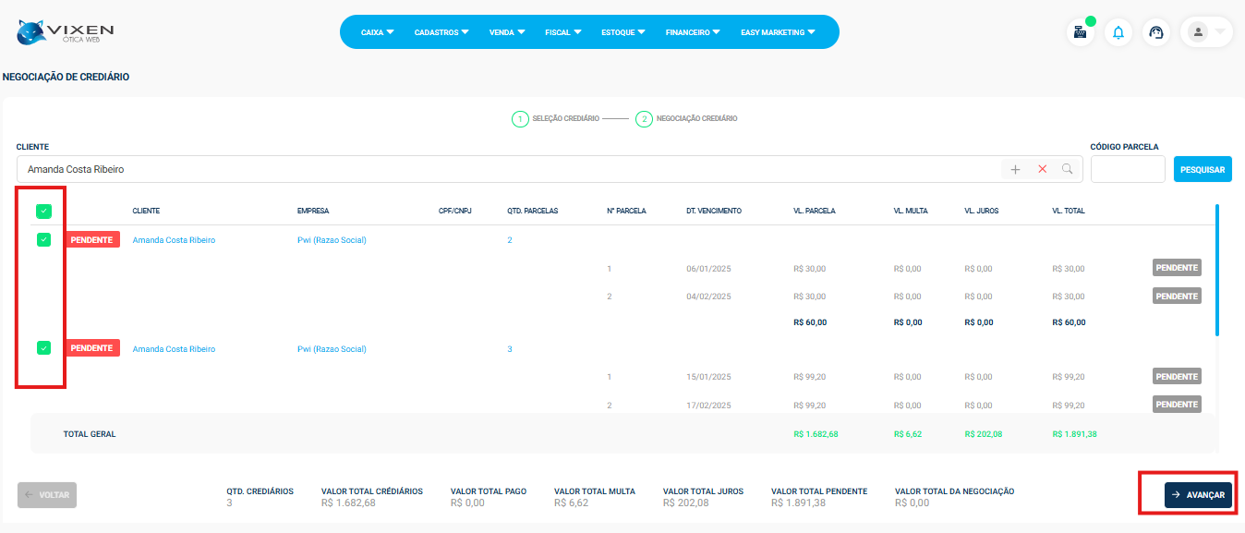Image resolution: width=1245 pixels, height=533 pixels.
Task: Open the Caixa menu
Action: (377, 32)
